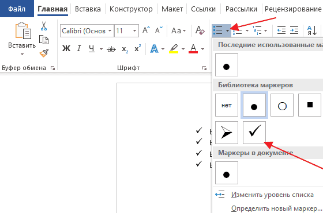
Task: Apply yellow text highlight color
Action: click(174, 49)
